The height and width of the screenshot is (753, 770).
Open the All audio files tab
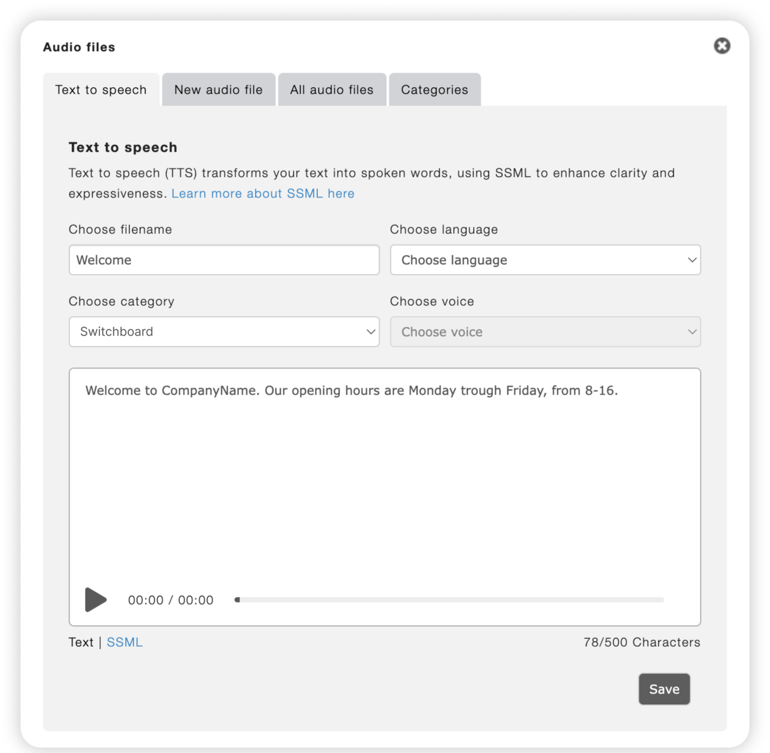click(331, 90)
